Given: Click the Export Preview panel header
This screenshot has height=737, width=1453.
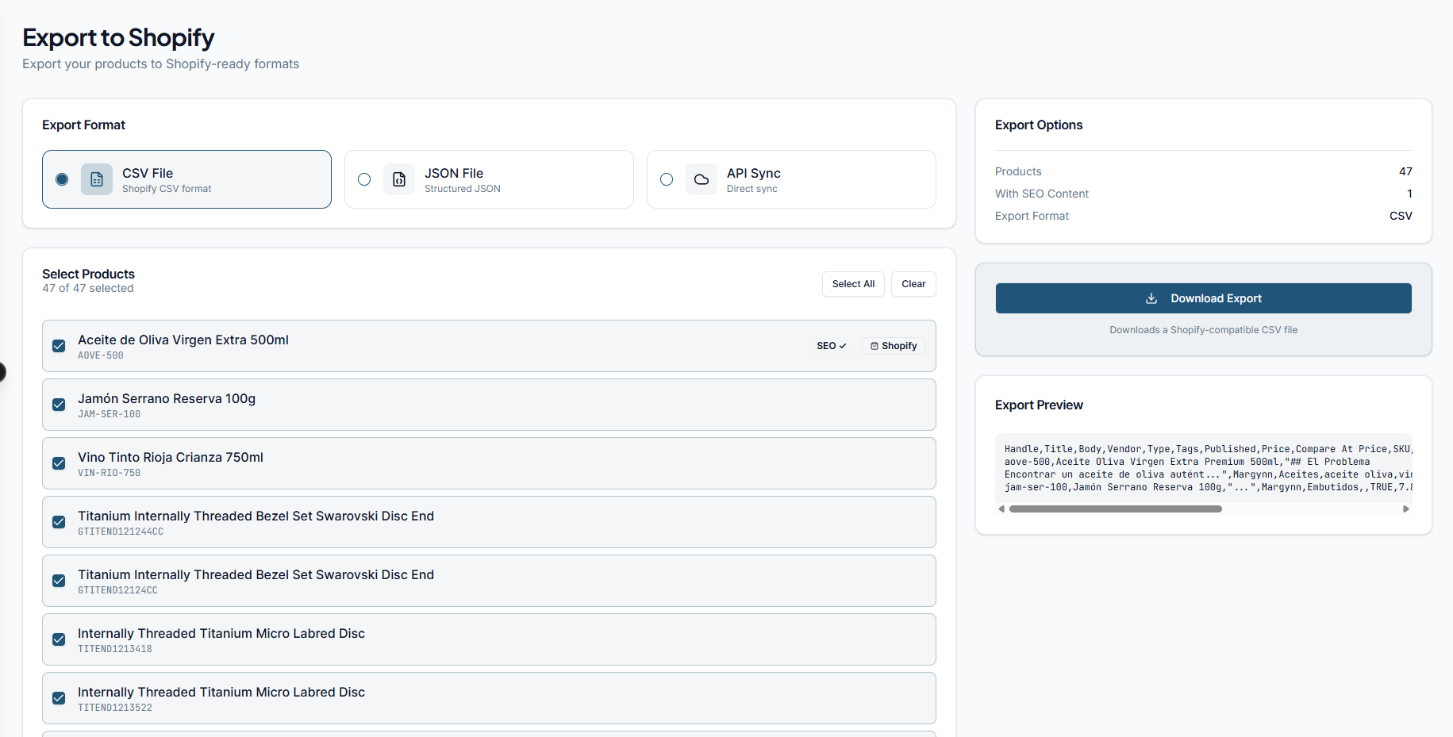Looking at the screenshot, I should tap(1039, 405).
